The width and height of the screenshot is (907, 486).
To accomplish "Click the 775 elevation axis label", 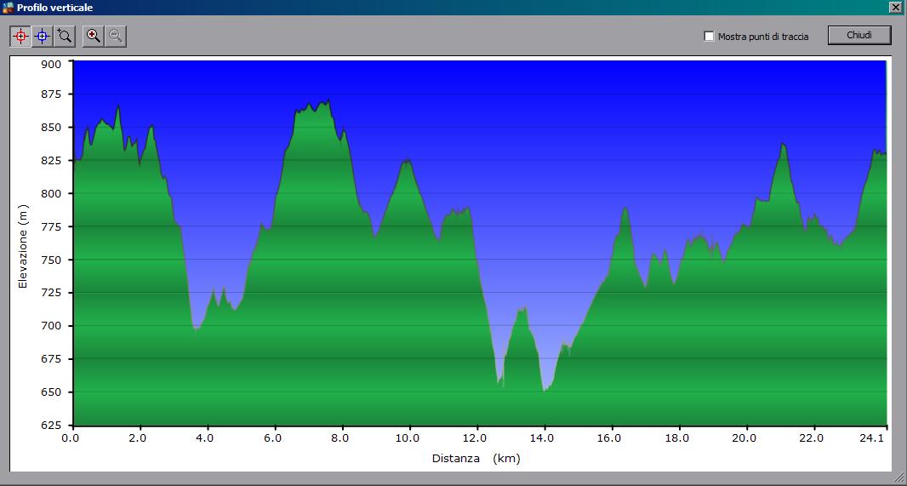I will (50, 226).
